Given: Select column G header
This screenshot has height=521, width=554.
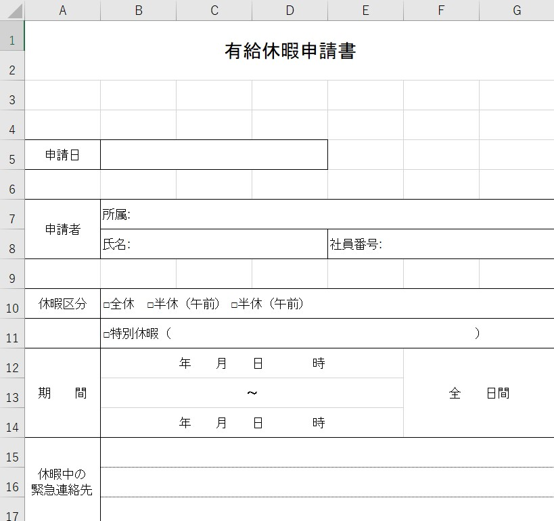Looking at the screenshot, I should [516, 10].
